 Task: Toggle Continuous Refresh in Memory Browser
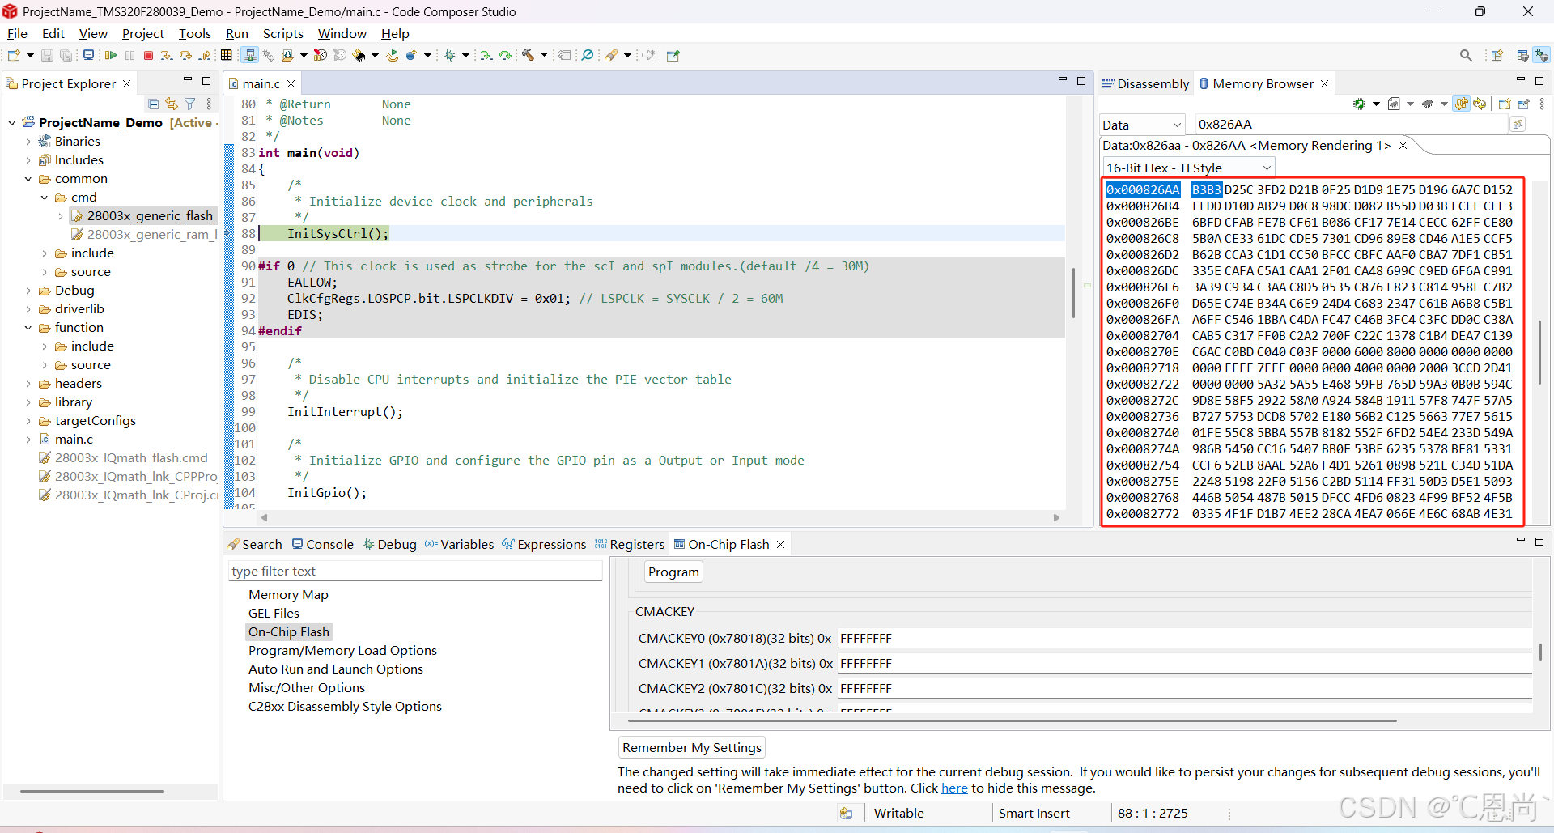(x=1461, y=104)
